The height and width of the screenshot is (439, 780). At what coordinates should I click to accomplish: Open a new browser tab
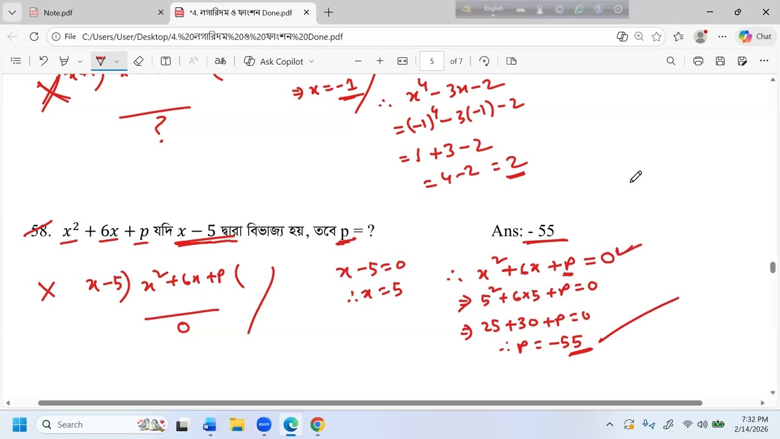pyautogui.click(x=328, y=13)
